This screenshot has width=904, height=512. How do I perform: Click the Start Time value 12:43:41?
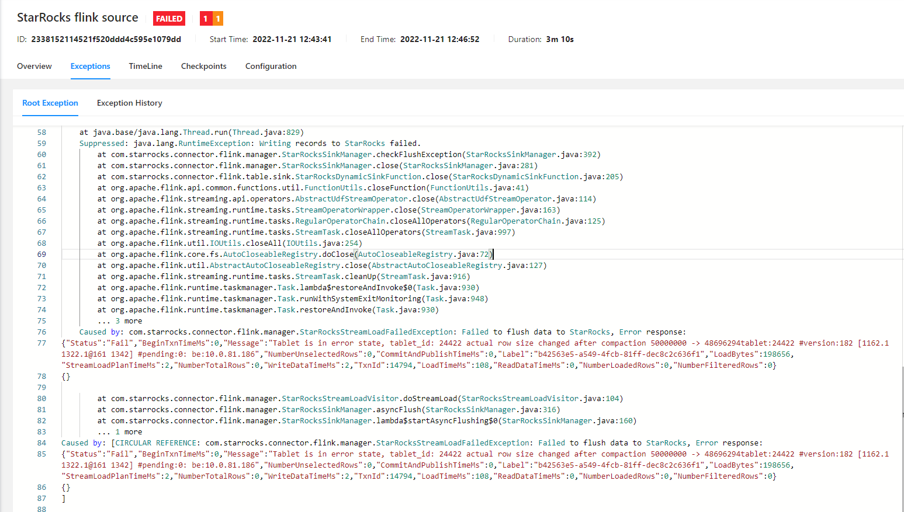point(292,39)
